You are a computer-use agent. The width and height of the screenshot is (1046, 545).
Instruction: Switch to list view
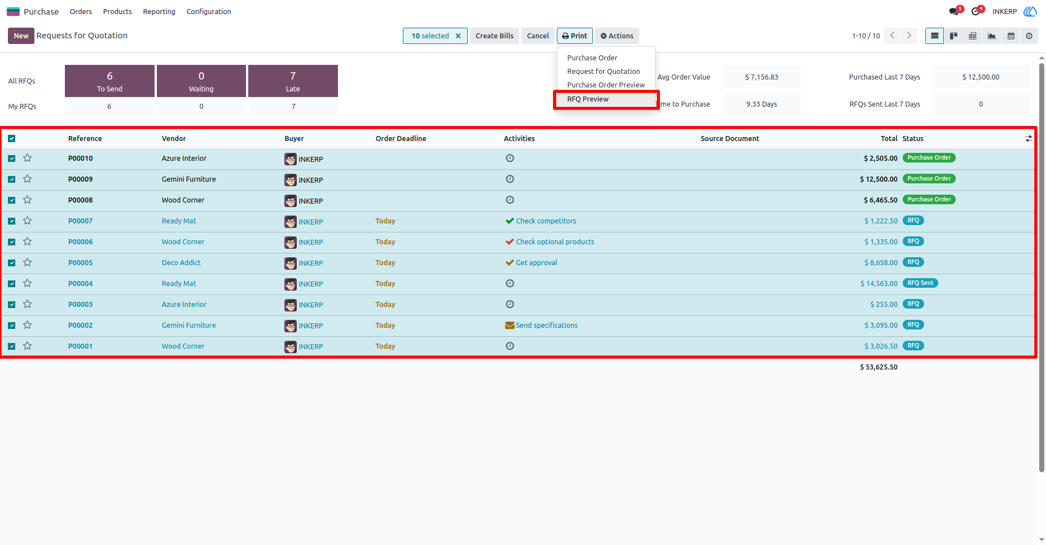pos(934,36)
